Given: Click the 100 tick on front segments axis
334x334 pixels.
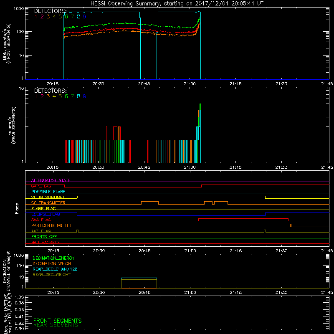Looking at the screenshot, I should (x=20, y=32).
